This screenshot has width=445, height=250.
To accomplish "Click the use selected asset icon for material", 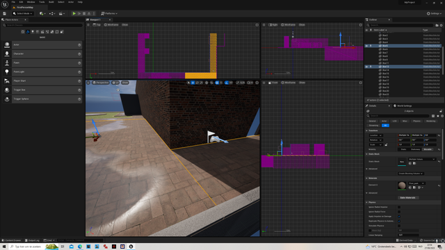I will pyautogui.click(x=410, y=187).
